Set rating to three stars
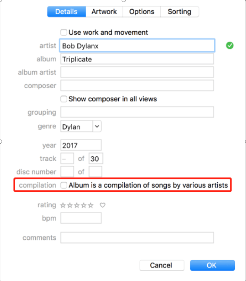The width and height of the screenshot is (246, 281). 77,205
